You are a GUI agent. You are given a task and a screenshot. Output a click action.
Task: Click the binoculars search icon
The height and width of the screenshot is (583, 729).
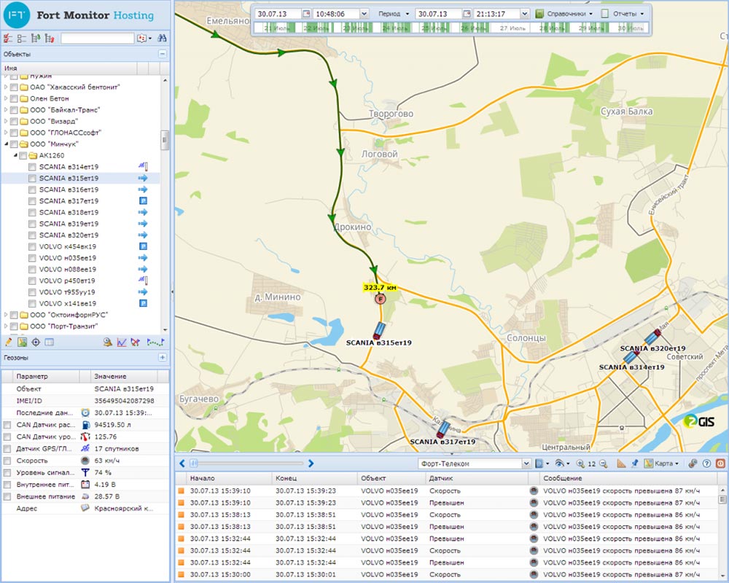(162, 39)
